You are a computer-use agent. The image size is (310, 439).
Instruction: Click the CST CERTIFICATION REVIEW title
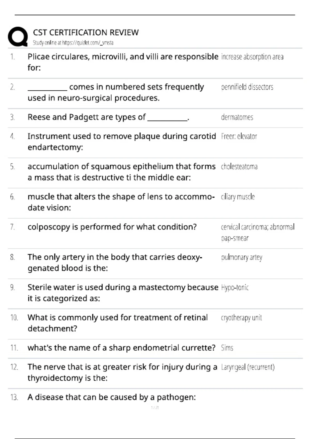click(86, 32)
